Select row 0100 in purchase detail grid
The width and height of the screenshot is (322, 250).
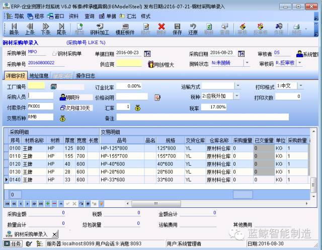pos(156,148)
